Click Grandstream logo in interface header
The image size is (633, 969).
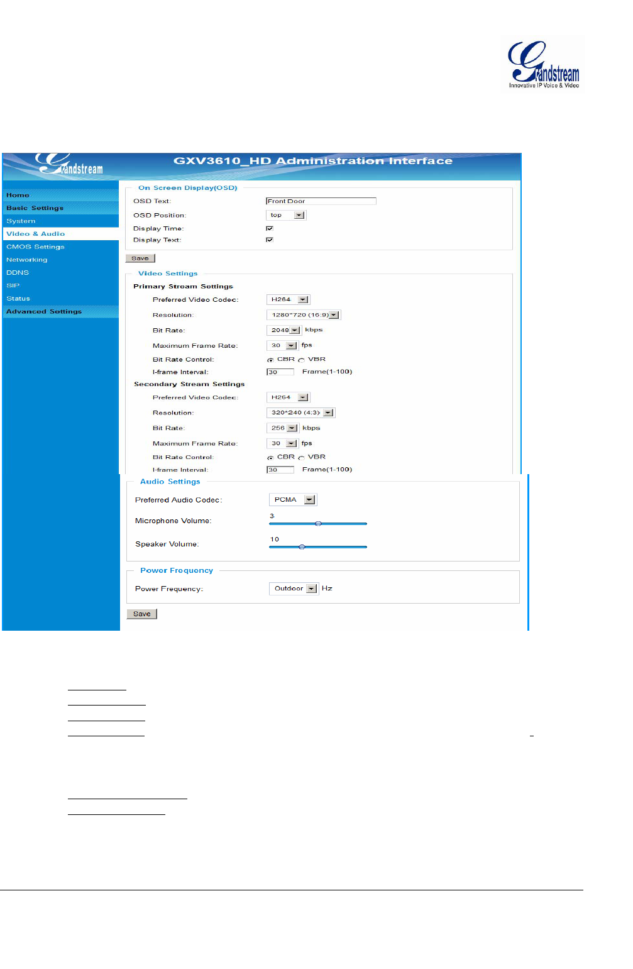(70, 165)
